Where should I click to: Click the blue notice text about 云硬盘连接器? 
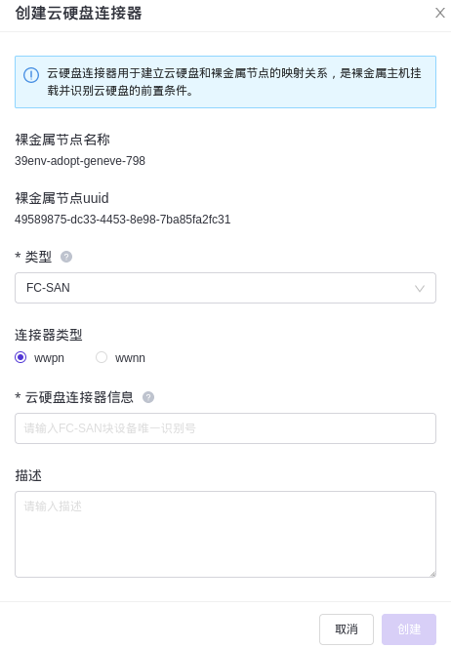coord(234,82)
